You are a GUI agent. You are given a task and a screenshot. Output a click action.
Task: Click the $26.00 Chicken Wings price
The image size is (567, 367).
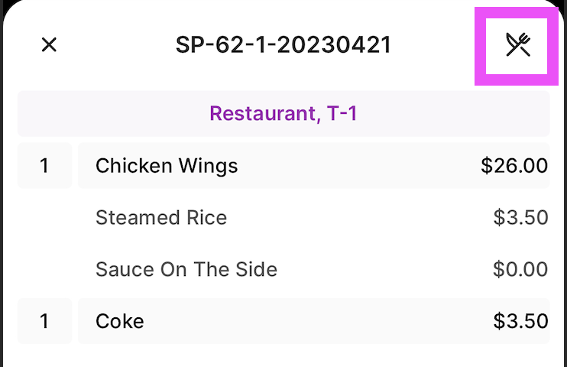coord(514,165)
